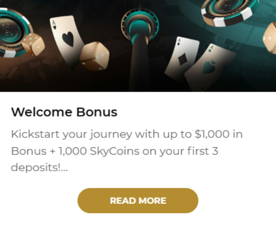
Task: Select the top-right poker chip
Action: 230,12
